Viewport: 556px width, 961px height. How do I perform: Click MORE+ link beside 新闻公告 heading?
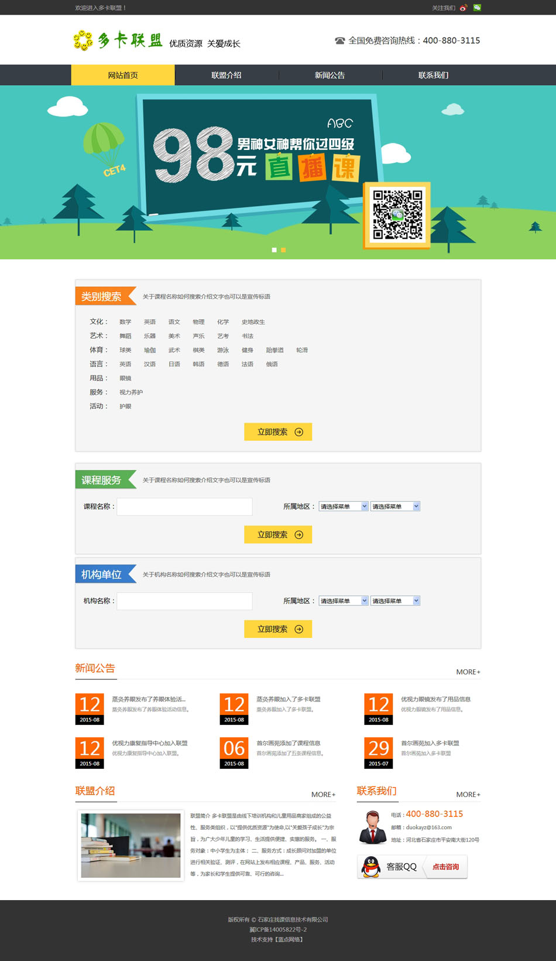[x=468, y=672]
